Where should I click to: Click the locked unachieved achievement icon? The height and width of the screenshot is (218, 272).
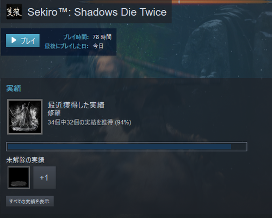coord(18,178)
